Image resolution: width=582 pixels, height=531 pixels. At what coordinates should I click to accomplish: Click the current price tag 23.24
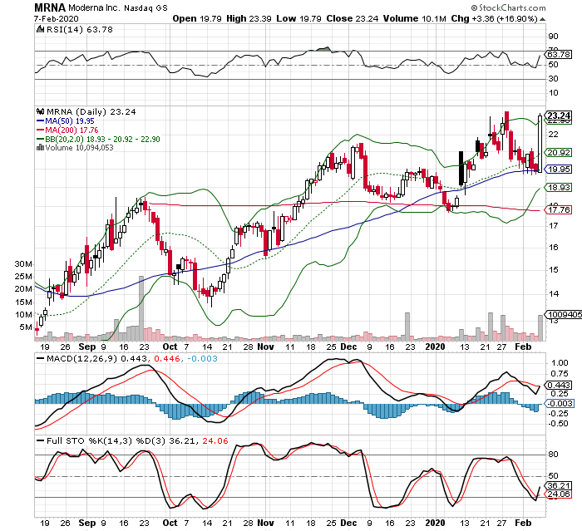coord(559,116)
